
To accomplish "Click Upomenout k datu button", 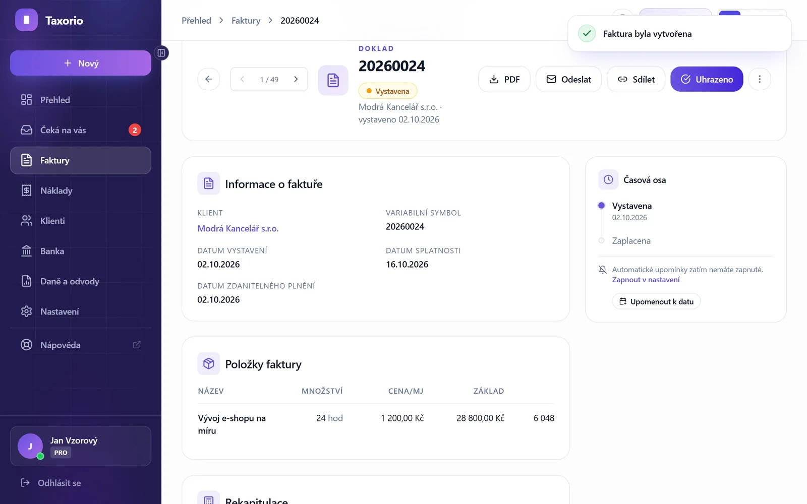I will pos(656,301).
